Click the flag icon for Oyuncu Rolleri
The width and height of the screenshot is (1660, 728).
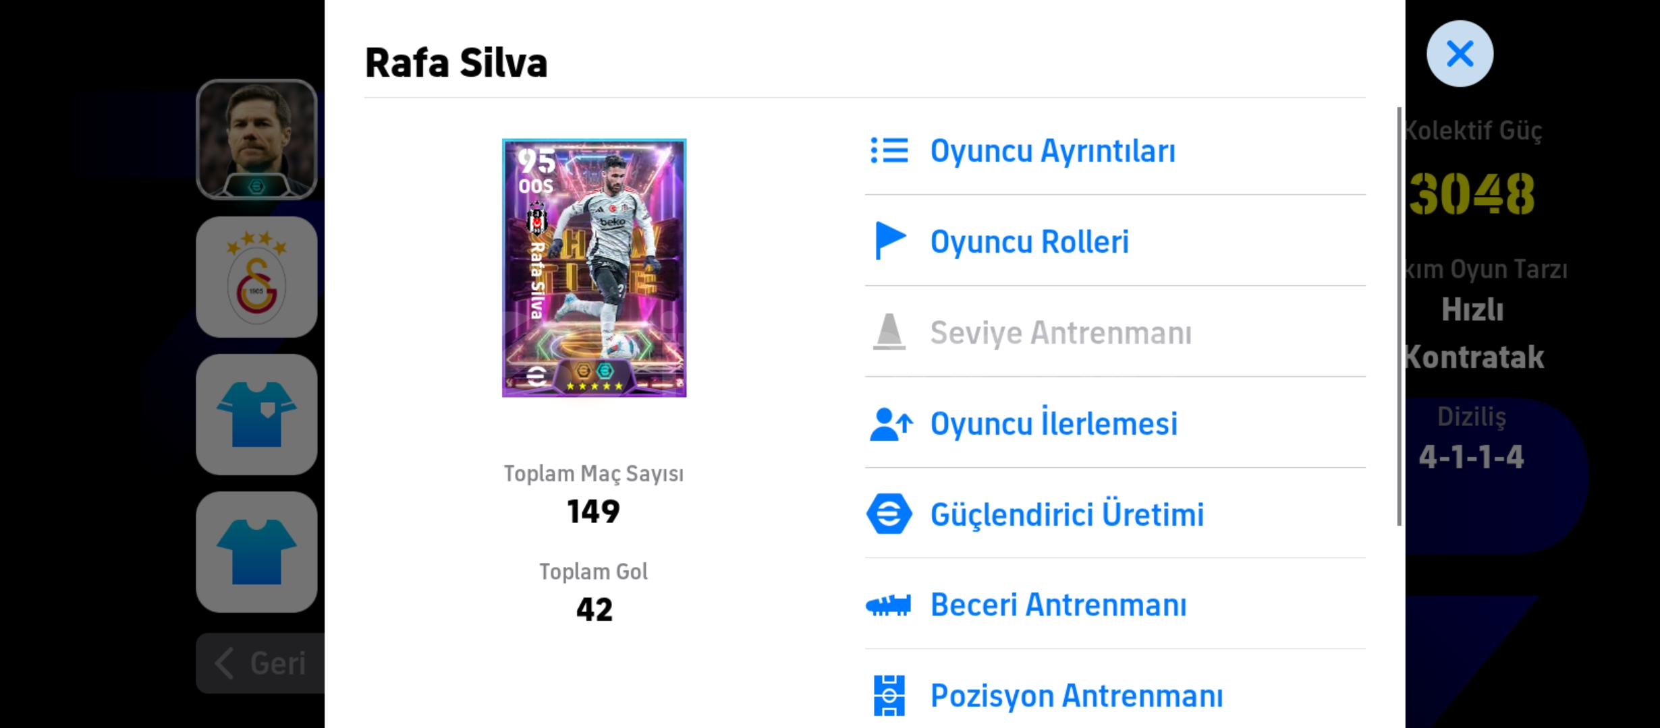point(889,241)
